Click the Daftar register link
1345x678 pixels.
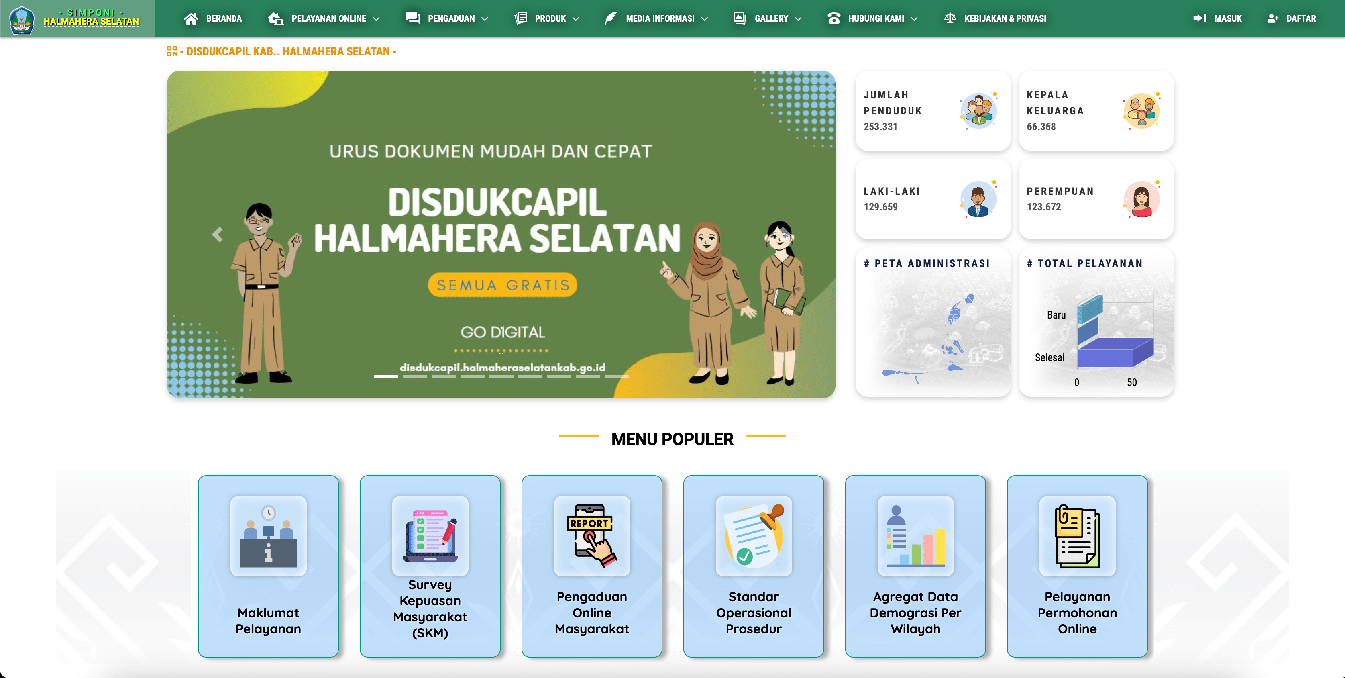(x=1292, y=19)
